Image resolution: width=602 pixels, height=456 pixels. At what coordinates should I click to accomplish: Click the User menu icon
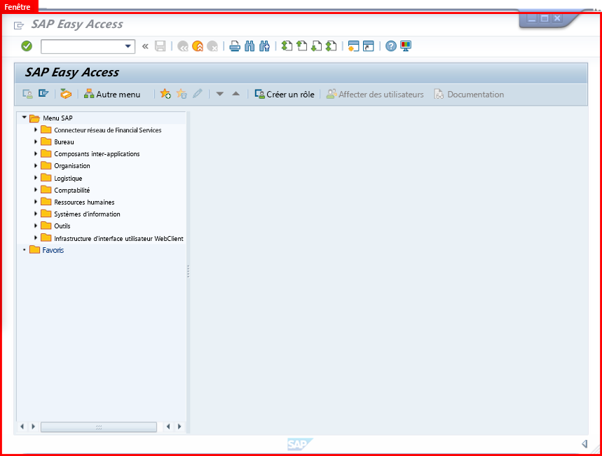[x=27, y=94]
